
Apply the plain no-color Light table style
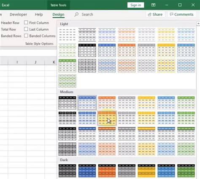coord(68,35)
